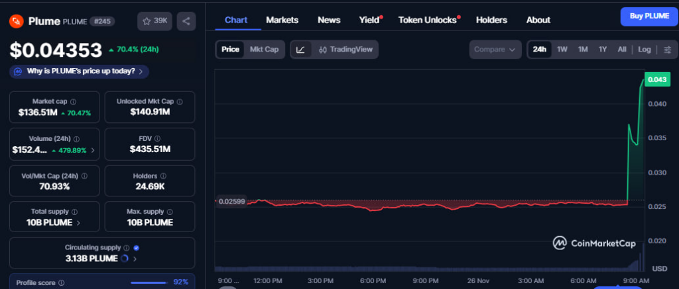Image resolution: width=679 pixels, height=289 pixels.
Task: Click the $136.51M market cap value
Action: 38,112
